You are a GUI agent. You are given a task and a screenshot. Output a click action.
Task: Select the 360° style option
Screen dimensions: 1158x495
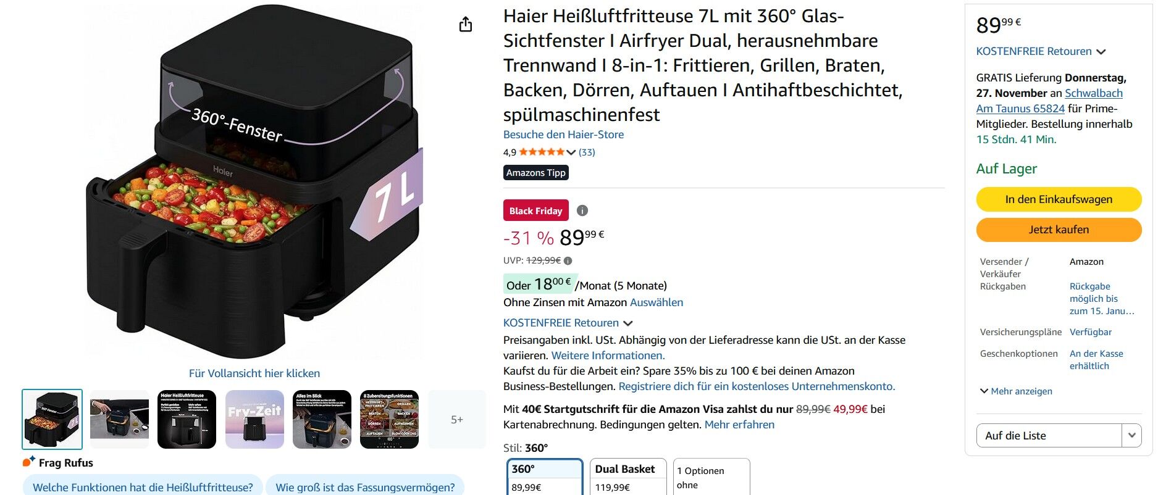tap(545, 476)
